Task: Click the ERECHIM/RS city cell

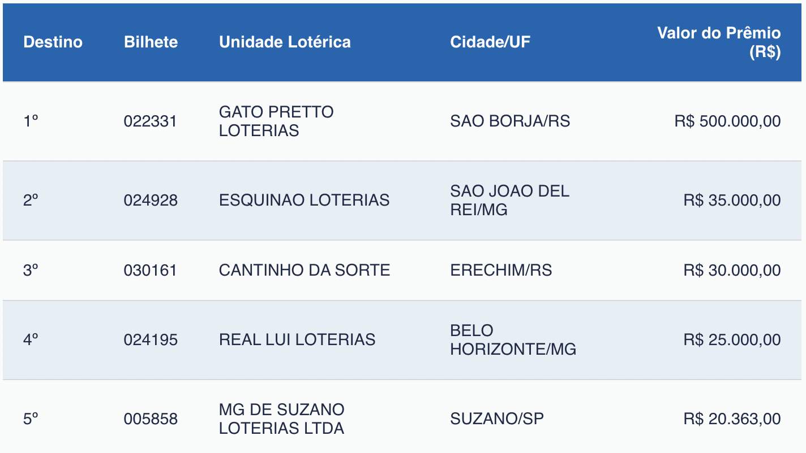Action: pyautogui.click(x=501, y=271)
